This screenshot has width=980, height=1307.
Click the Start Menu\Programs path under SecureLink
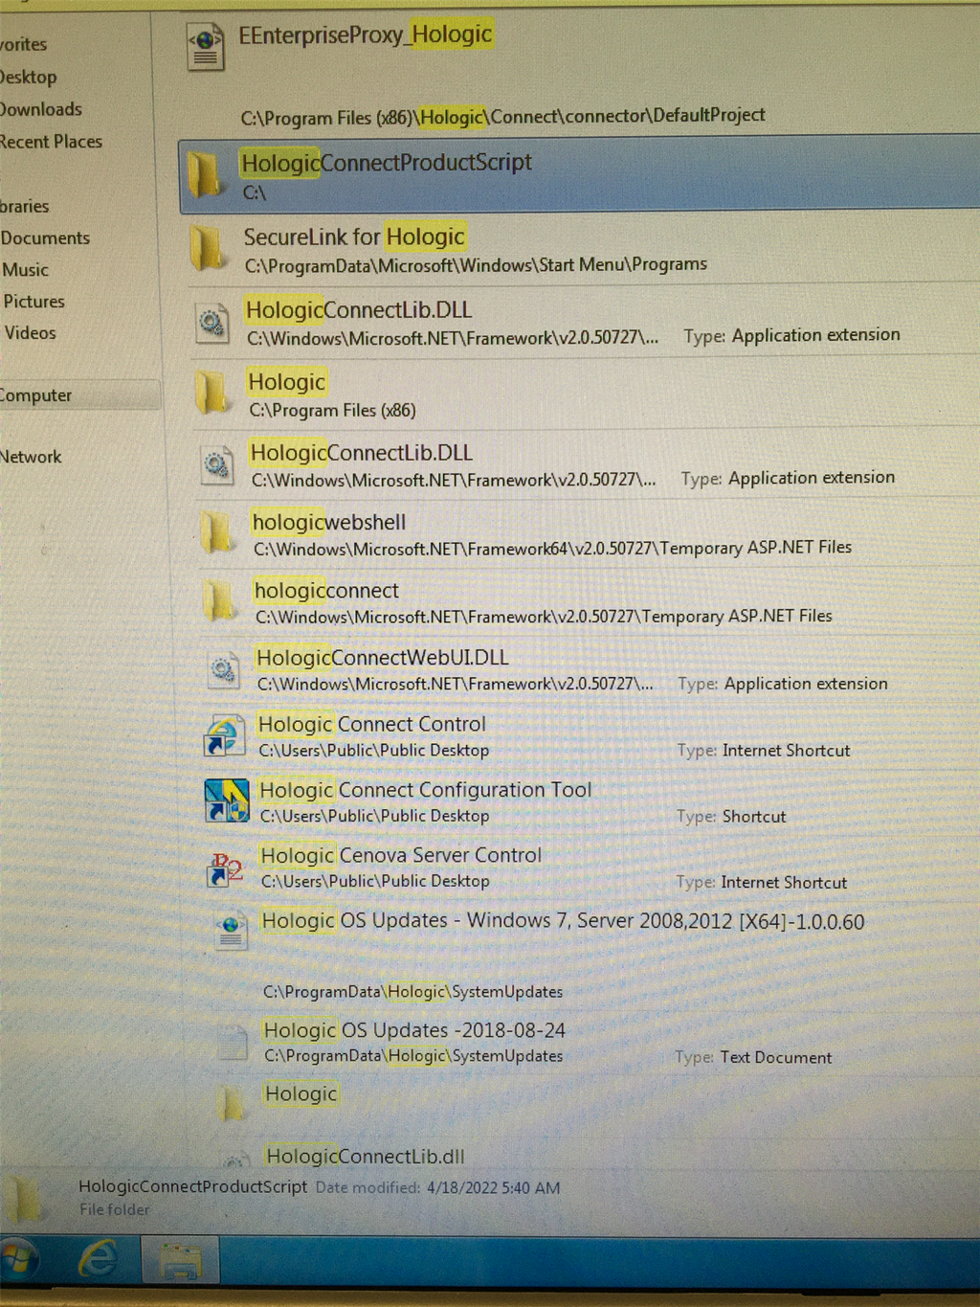coord(476,264)
